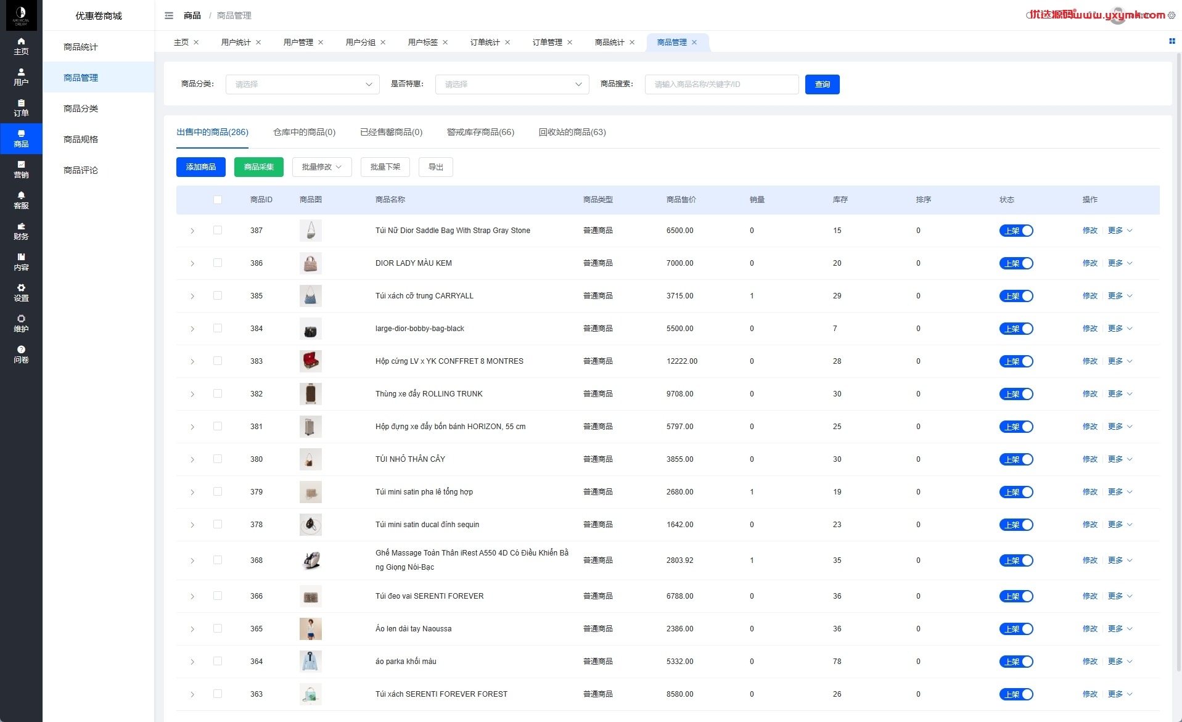This screenshot has width=1182, height=722.
Task: Open the 用户 section in the sidebar
Action: tap(21, 77)
